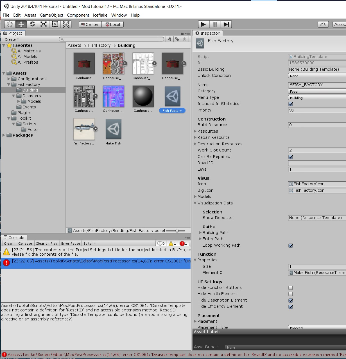Screen dimensions: 346x359
Task: Open the GameObject menu
Action: tap(51, 15)
